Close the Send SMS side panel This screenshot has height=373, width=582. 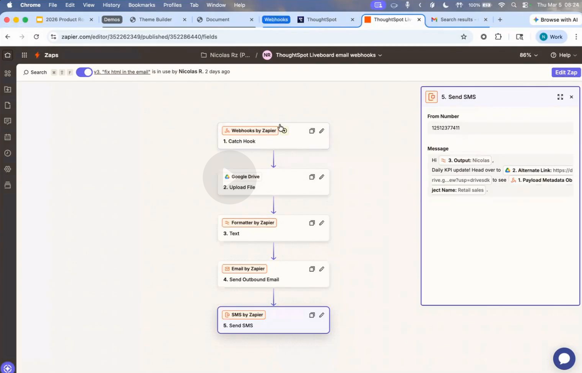click(571, 97)
